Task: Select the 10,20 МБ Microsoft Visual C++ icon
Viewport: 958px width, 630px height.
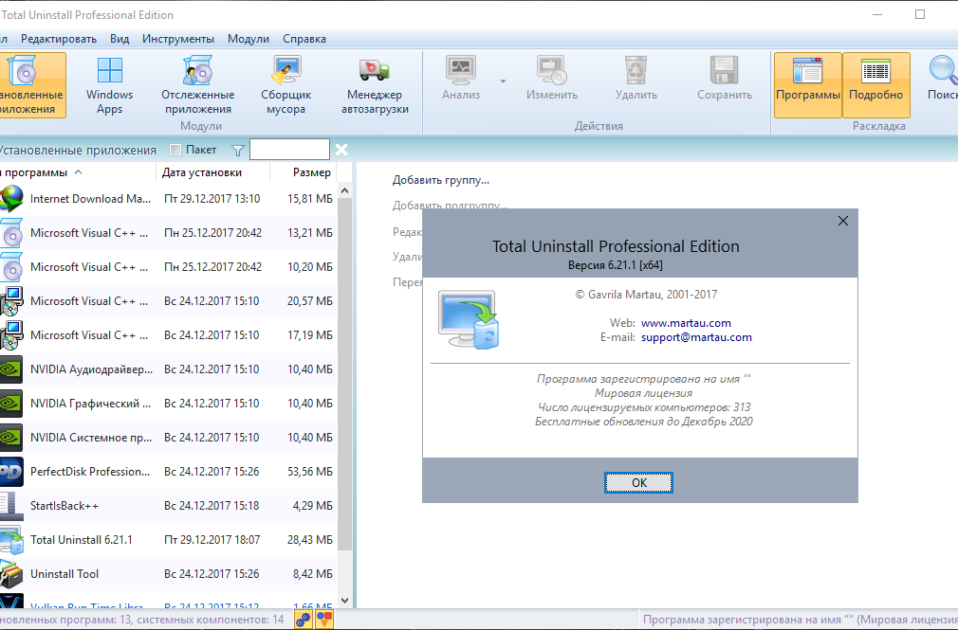Action: 11,267
